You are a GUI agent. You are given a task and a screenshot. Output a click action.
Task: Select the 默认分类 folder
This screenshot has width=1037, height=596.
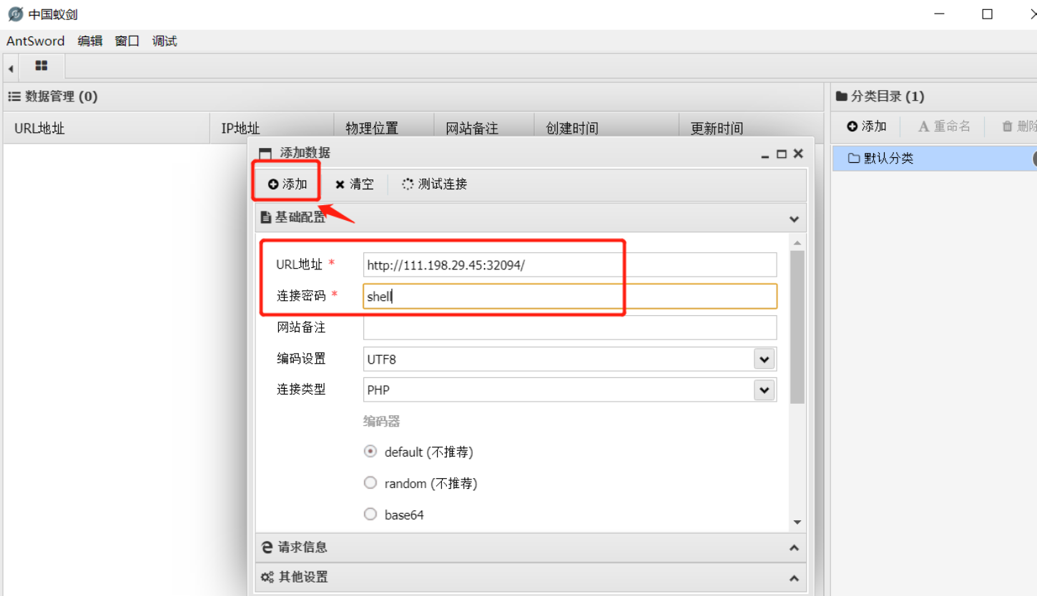coord(935,159)
